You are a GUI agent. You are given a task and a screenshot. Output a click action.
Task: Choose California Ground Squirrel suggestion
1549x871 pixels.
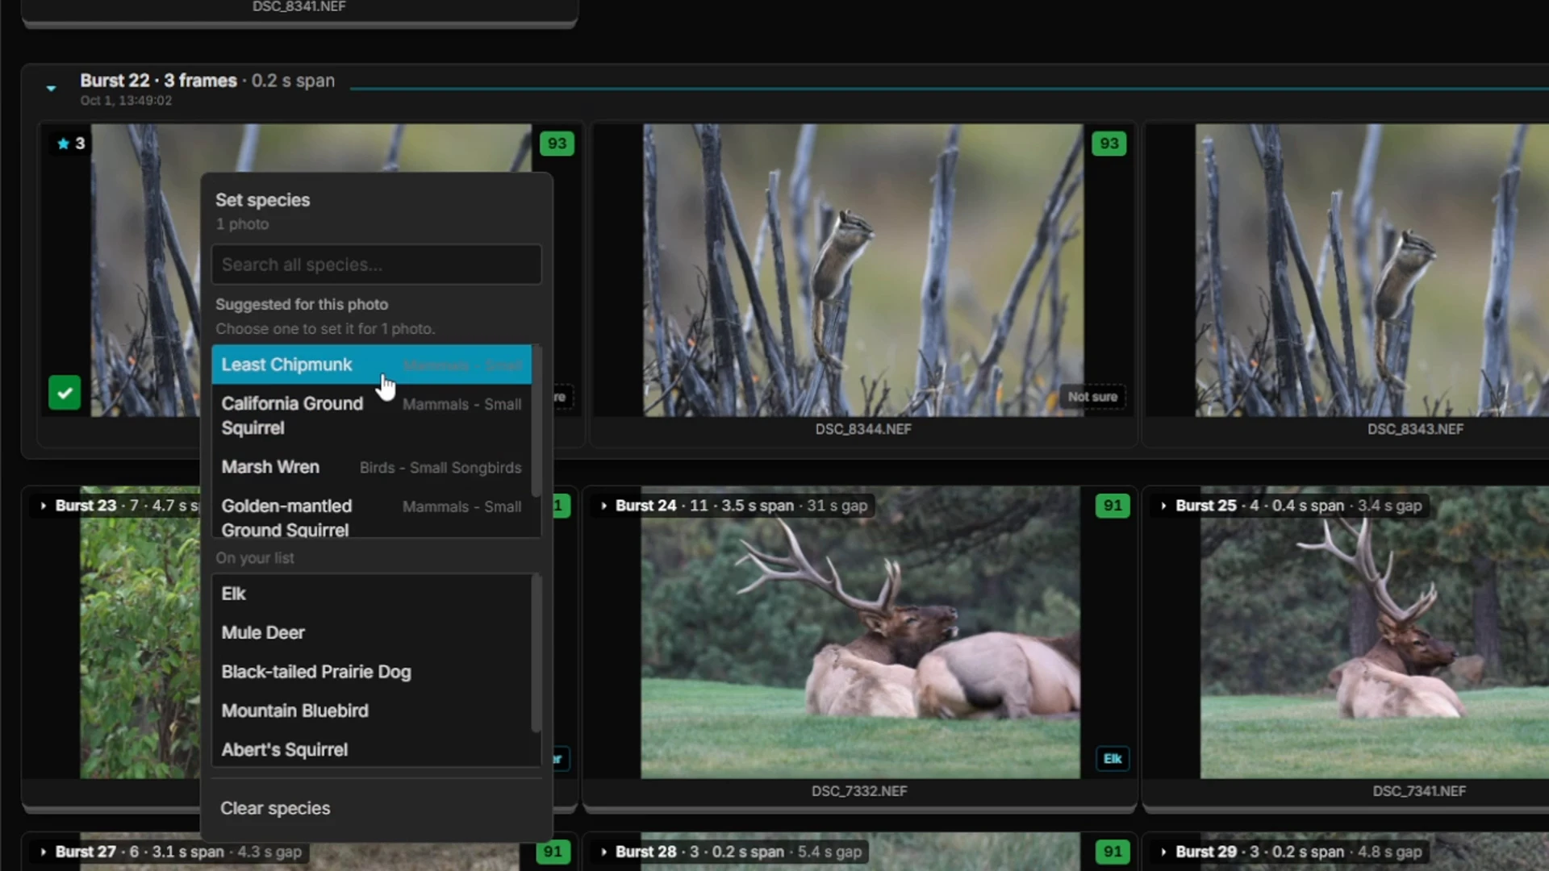pyautogui.click(x=371, y=415)
